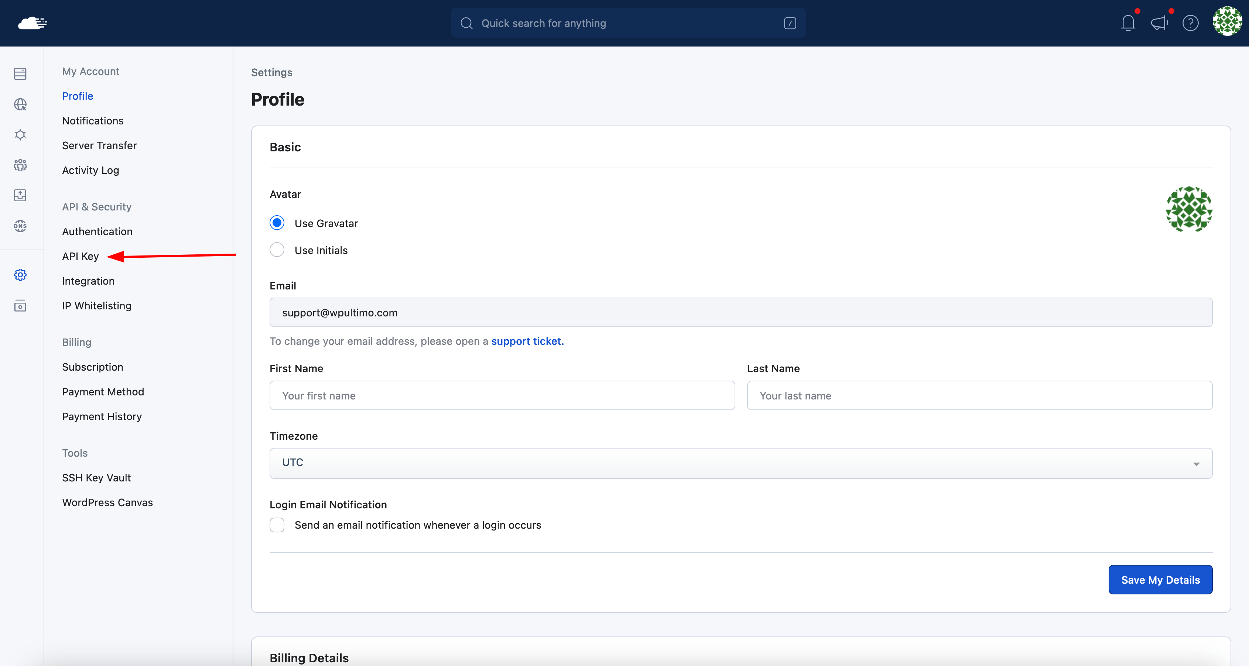Open Payment History page

102,416
